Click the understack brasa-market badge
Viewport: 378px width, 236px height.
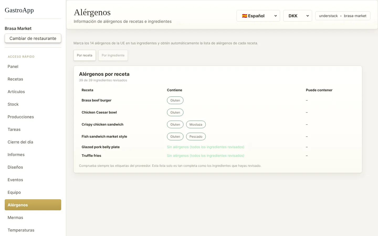click(343, 16)
